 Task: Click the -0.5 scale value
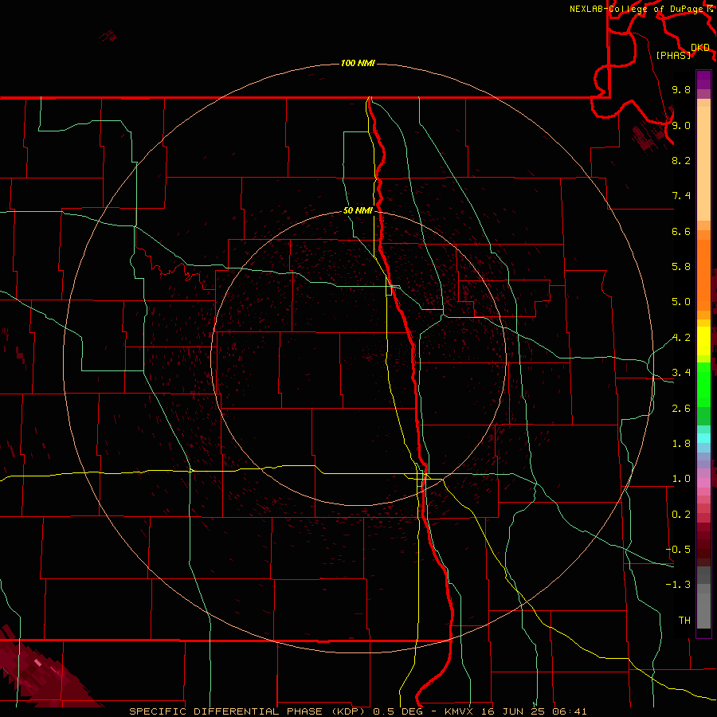(678, 550)
